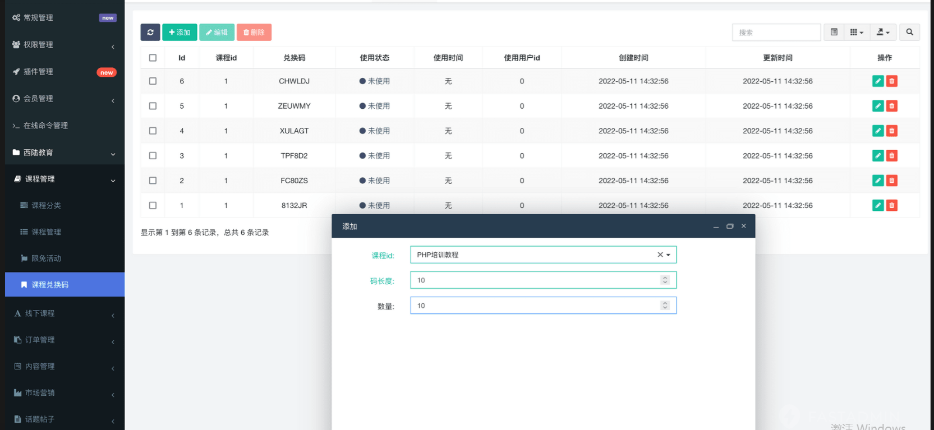This screenshot has width=934, height=430.
Task: Delete the ZEUWMY row with trash icon
Action: tap(891, 106)
